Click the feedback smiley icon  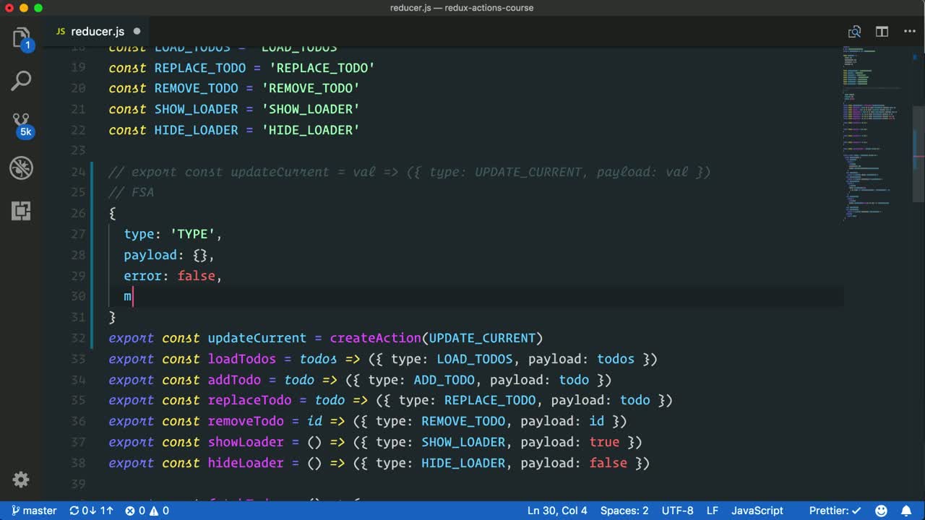[x=881, y=511]
